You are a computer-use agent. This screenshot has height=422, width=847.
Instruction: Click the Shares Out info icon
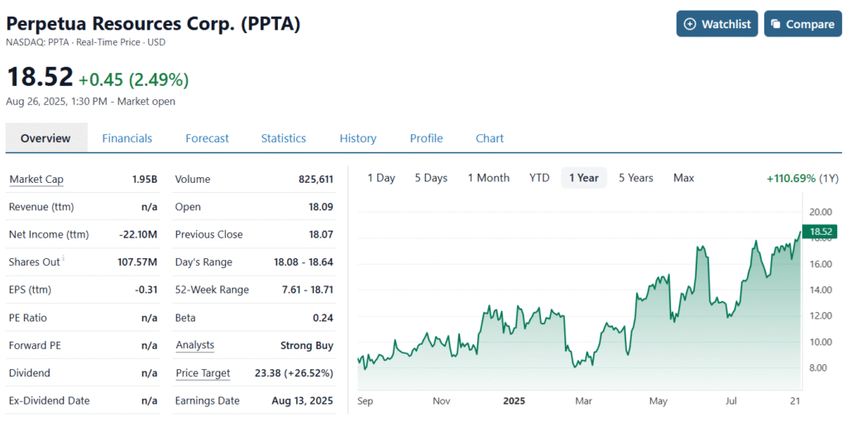click(63, 258)
